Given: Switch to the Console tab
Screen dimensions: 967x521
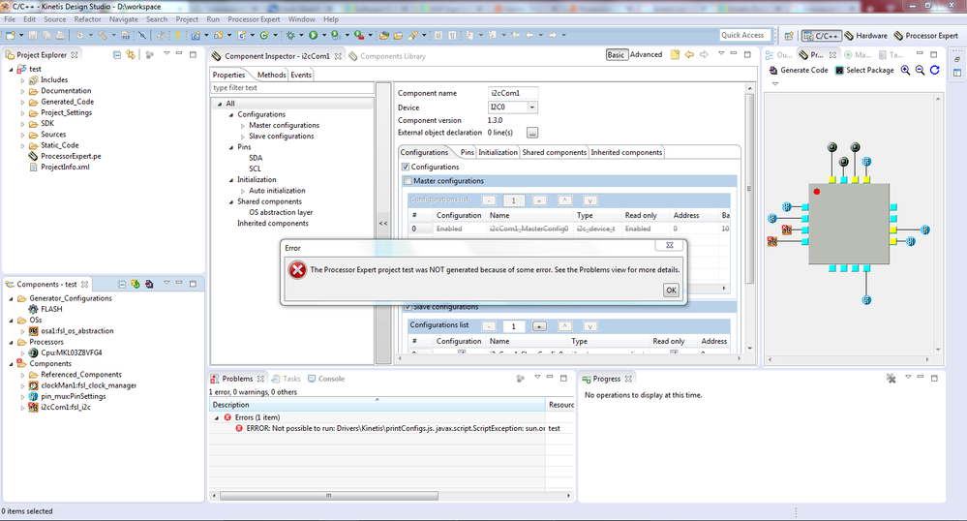Looking at the screenshot, I should 325,379.
